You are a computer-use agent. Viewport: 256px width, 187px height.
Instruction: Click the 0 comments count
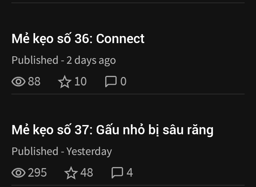123,82
